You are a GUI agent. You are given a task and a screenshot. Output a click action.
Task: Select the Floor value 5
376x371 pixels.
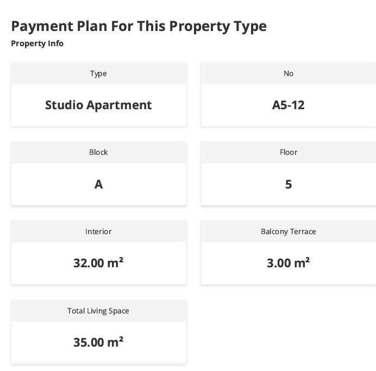(289, 184)
